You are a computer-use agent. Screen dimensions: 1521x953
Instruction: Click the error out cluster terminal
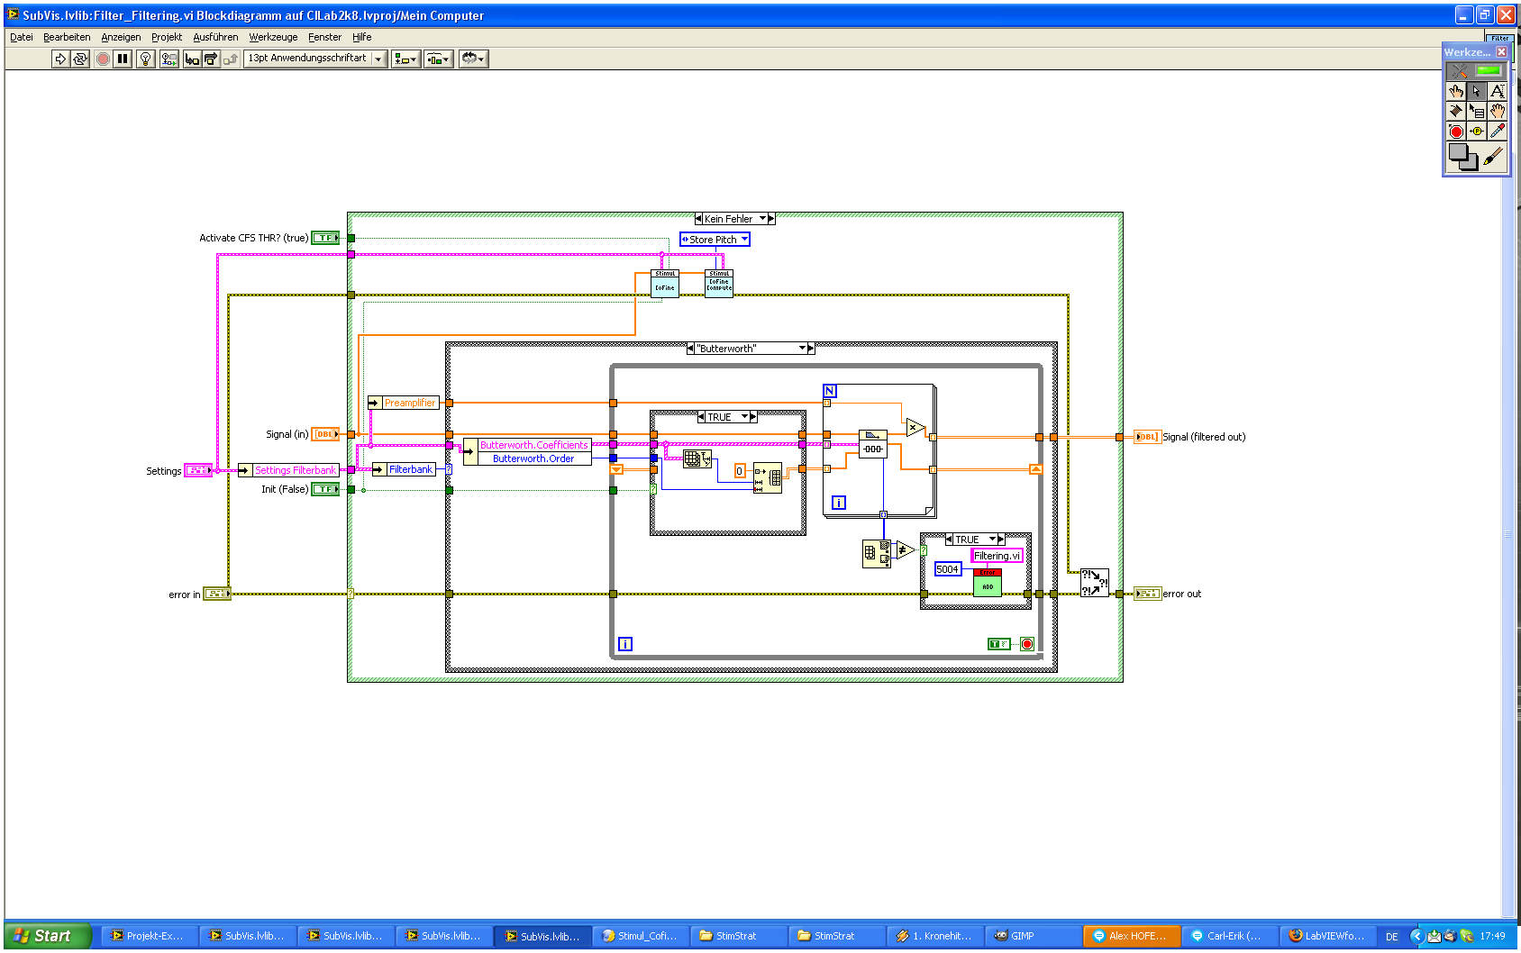click(1147, 594)
